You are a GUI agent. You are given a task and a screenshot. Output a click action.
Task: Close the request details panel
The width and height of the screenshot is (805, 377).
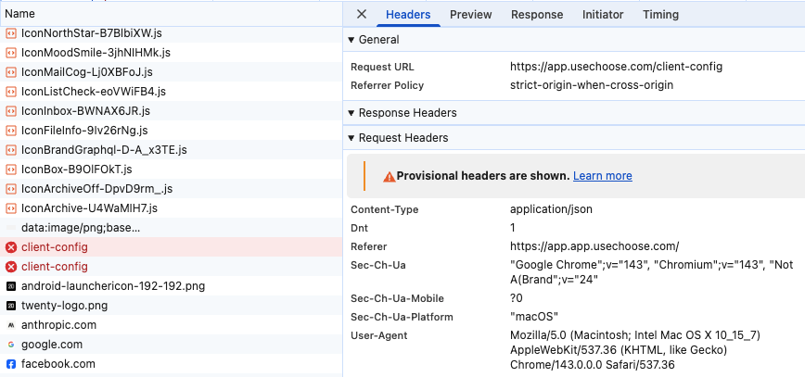(x=362, y=15)
